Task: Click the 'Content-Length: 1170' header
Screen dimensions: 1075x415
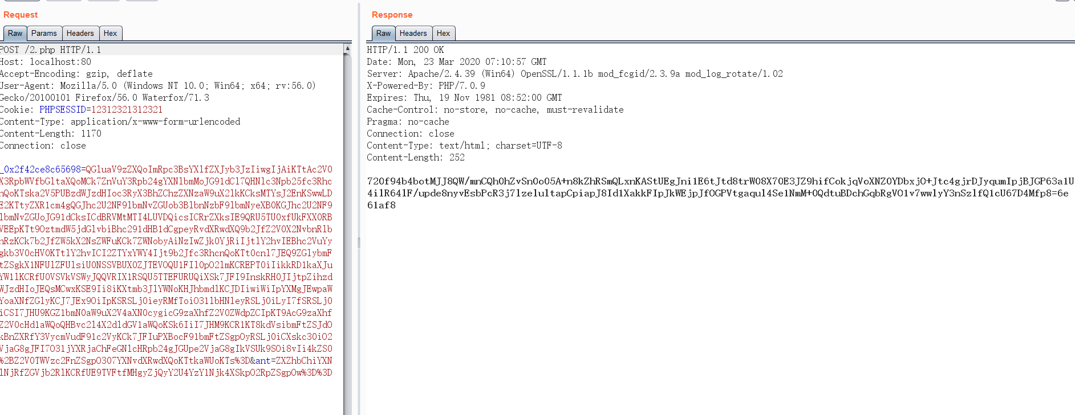Action: tap(51, 134)
